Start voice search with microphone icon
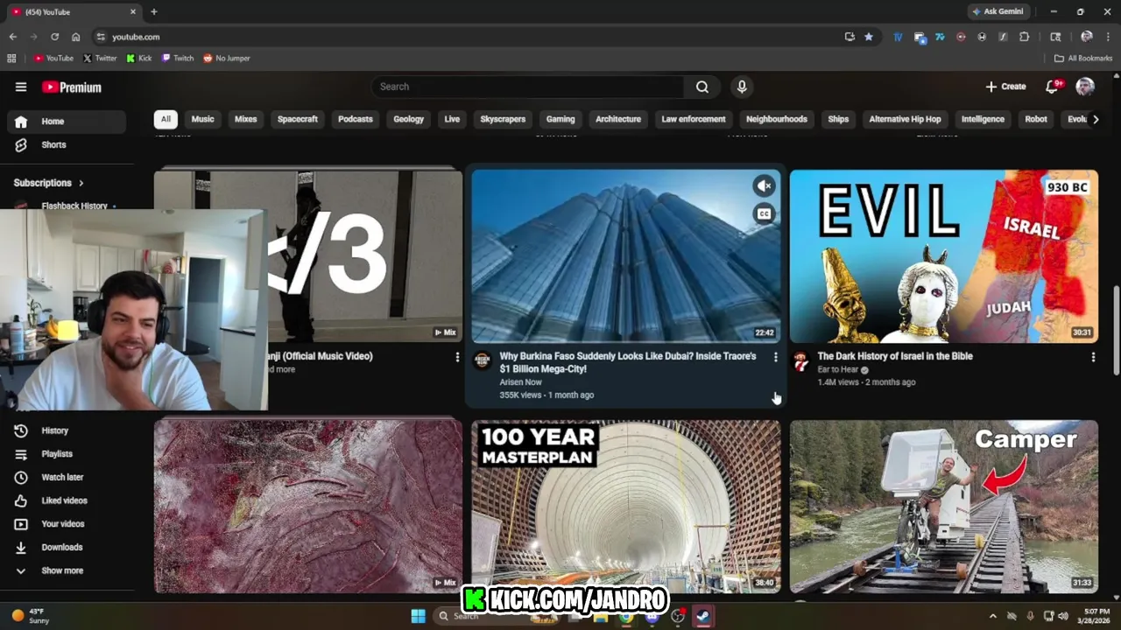 (x=742, y=87)
